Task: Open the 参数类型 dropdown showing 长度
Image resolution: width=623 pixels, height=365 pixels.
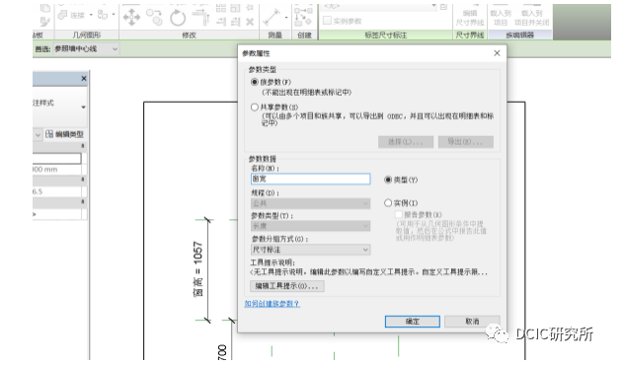Action: pos(311,226)
